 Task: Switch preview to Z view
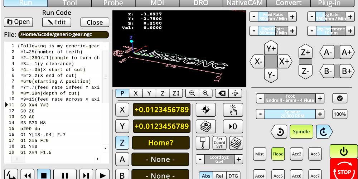click(x=163, y=93)
